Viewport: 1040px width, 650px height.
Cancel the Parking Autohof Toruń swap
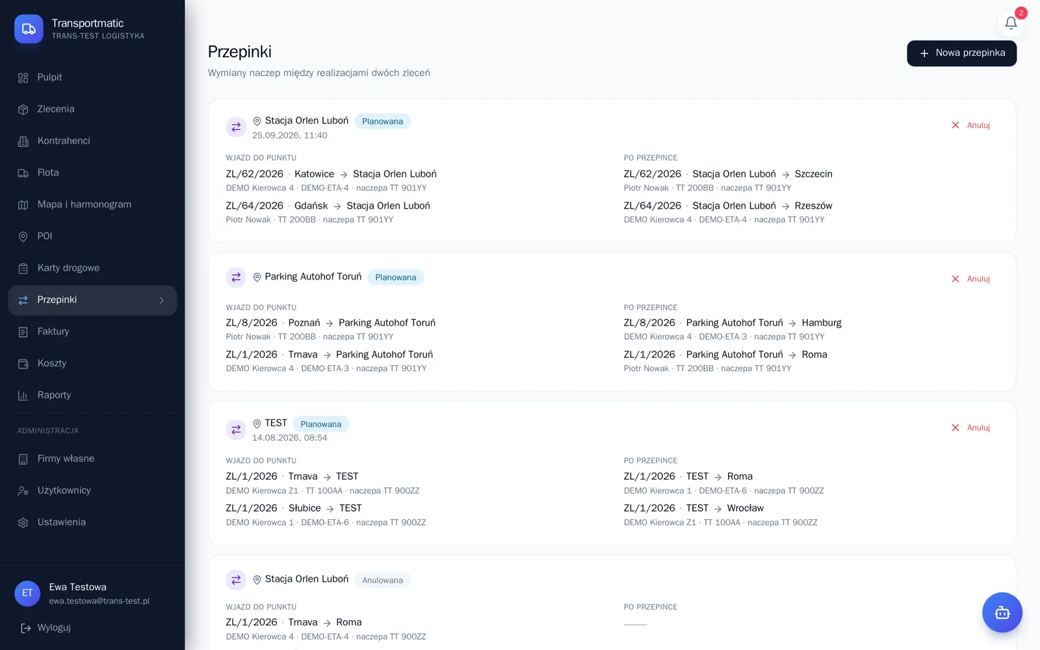970,279
